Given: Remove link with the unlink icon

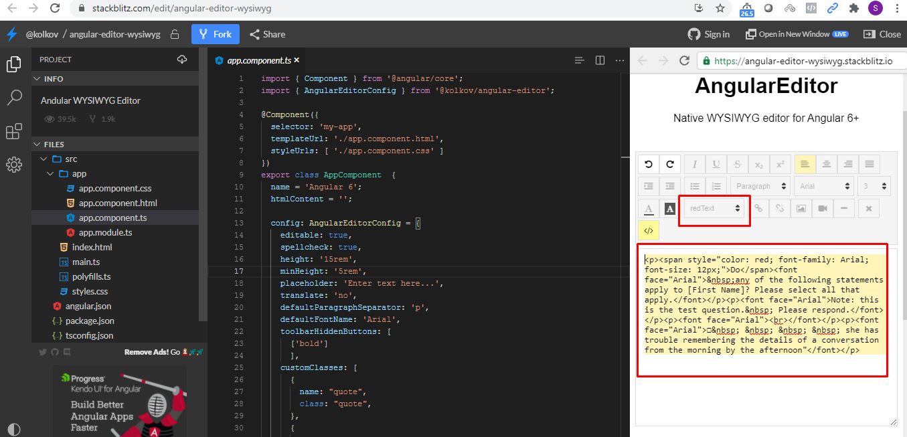Looking at the screenshot, I should pos(780,208).
